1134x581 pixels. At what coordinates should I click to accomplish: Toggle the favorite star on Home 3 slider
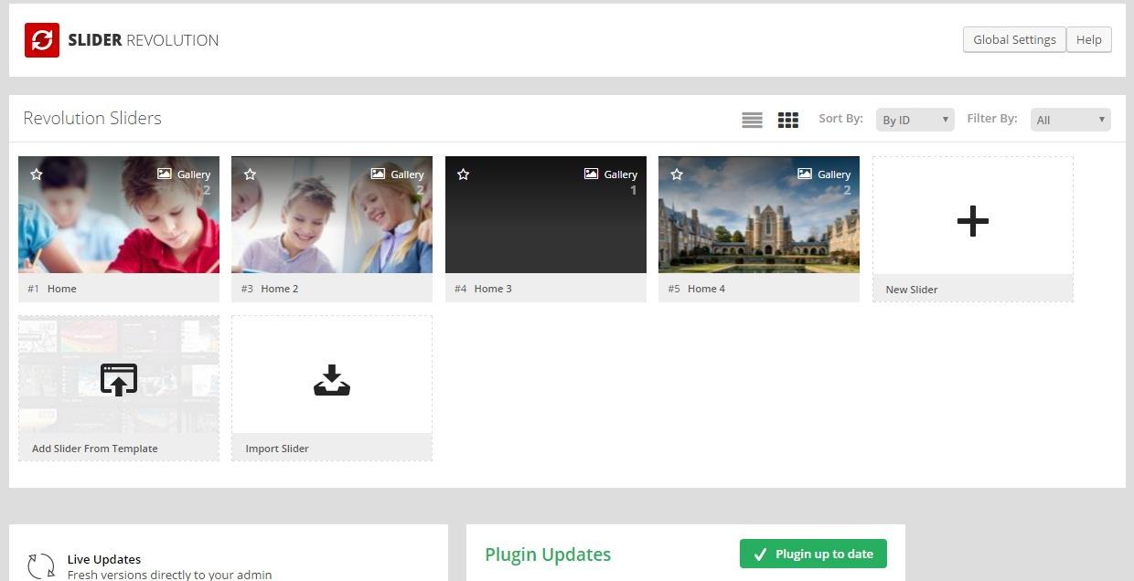(464, 174)
